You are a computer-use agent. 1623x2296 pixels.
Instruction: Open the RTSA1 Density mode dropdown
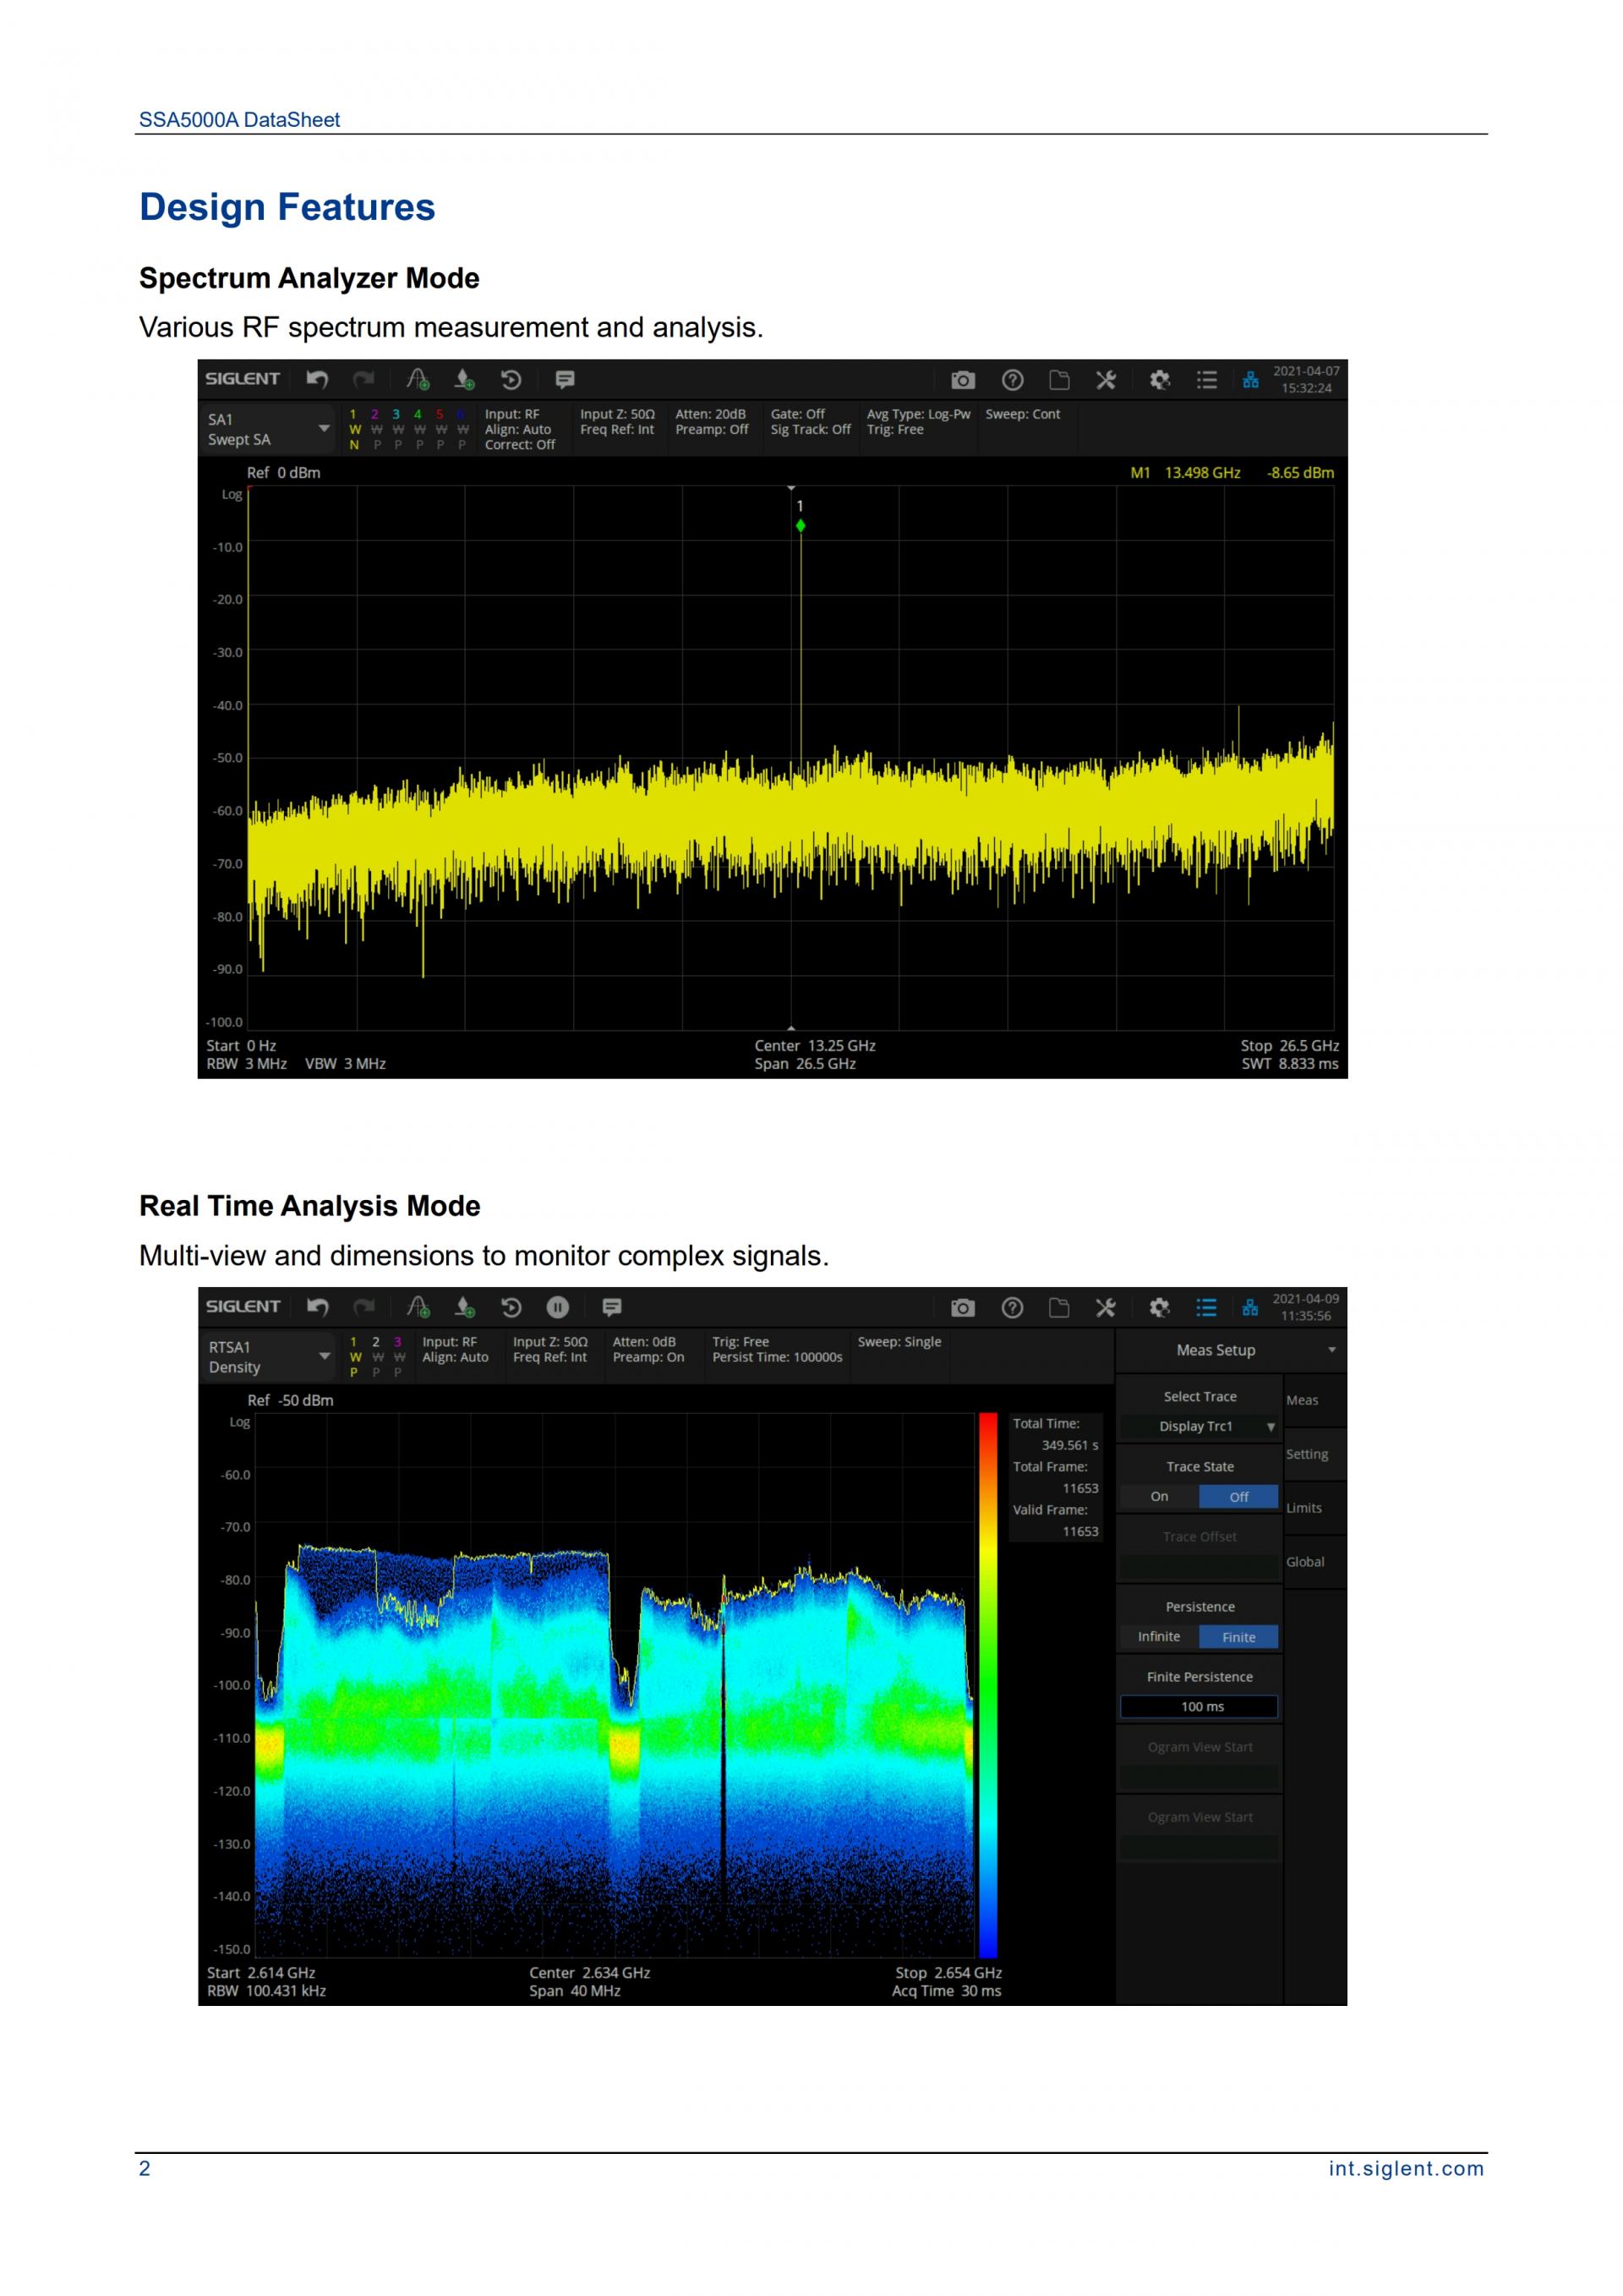(268, 1356)
